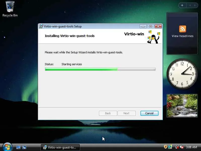
Task: Click the muted volume tray icon
Action: tap(182, 147)
